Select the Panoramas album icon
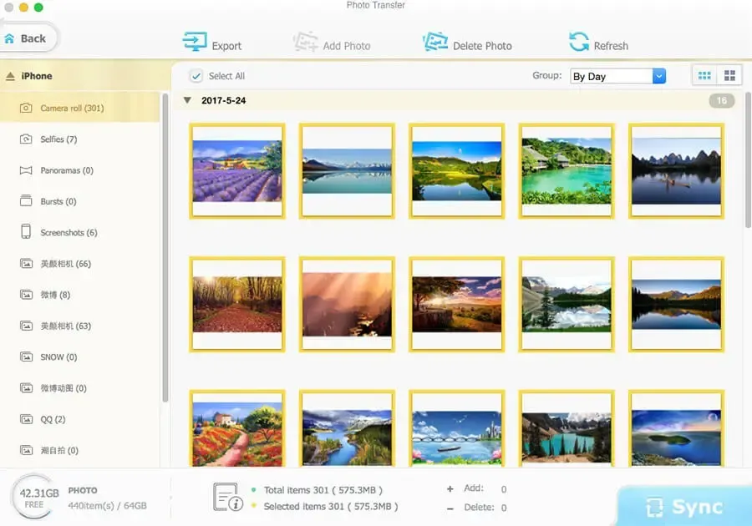The width and height of the screenshot is (752, 526). pyautogui.click(x=24, y=170)
